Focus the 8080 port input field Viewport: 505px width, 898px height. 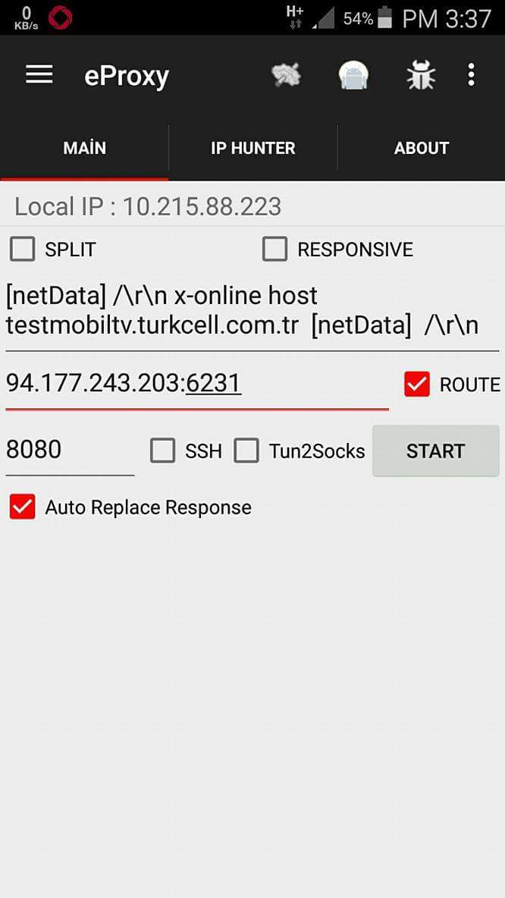70,451
